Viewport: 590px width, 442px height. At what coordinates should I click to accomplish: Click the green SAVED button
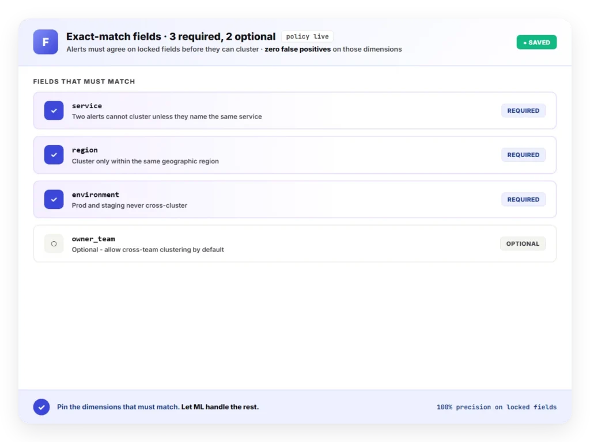click(x=536, y=43)
